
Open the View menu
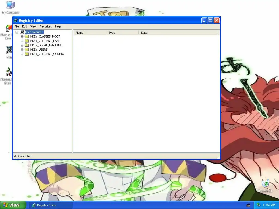(x=33, y=26)
